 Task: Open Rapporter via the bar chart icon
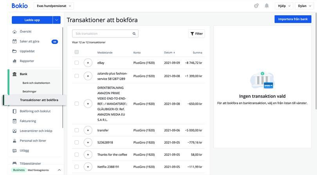[14, 61]
